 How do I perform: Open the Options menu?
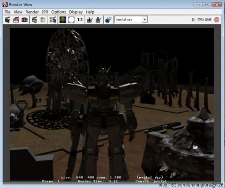[59, 12]
